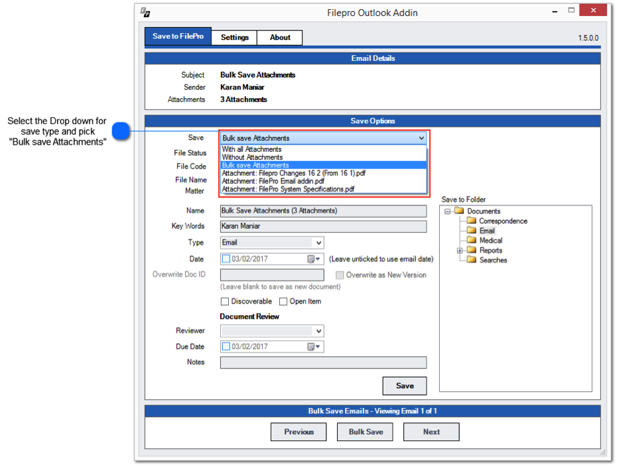Click the Name input field
Viewport: 617px width, 467px height.
[324, 211]
